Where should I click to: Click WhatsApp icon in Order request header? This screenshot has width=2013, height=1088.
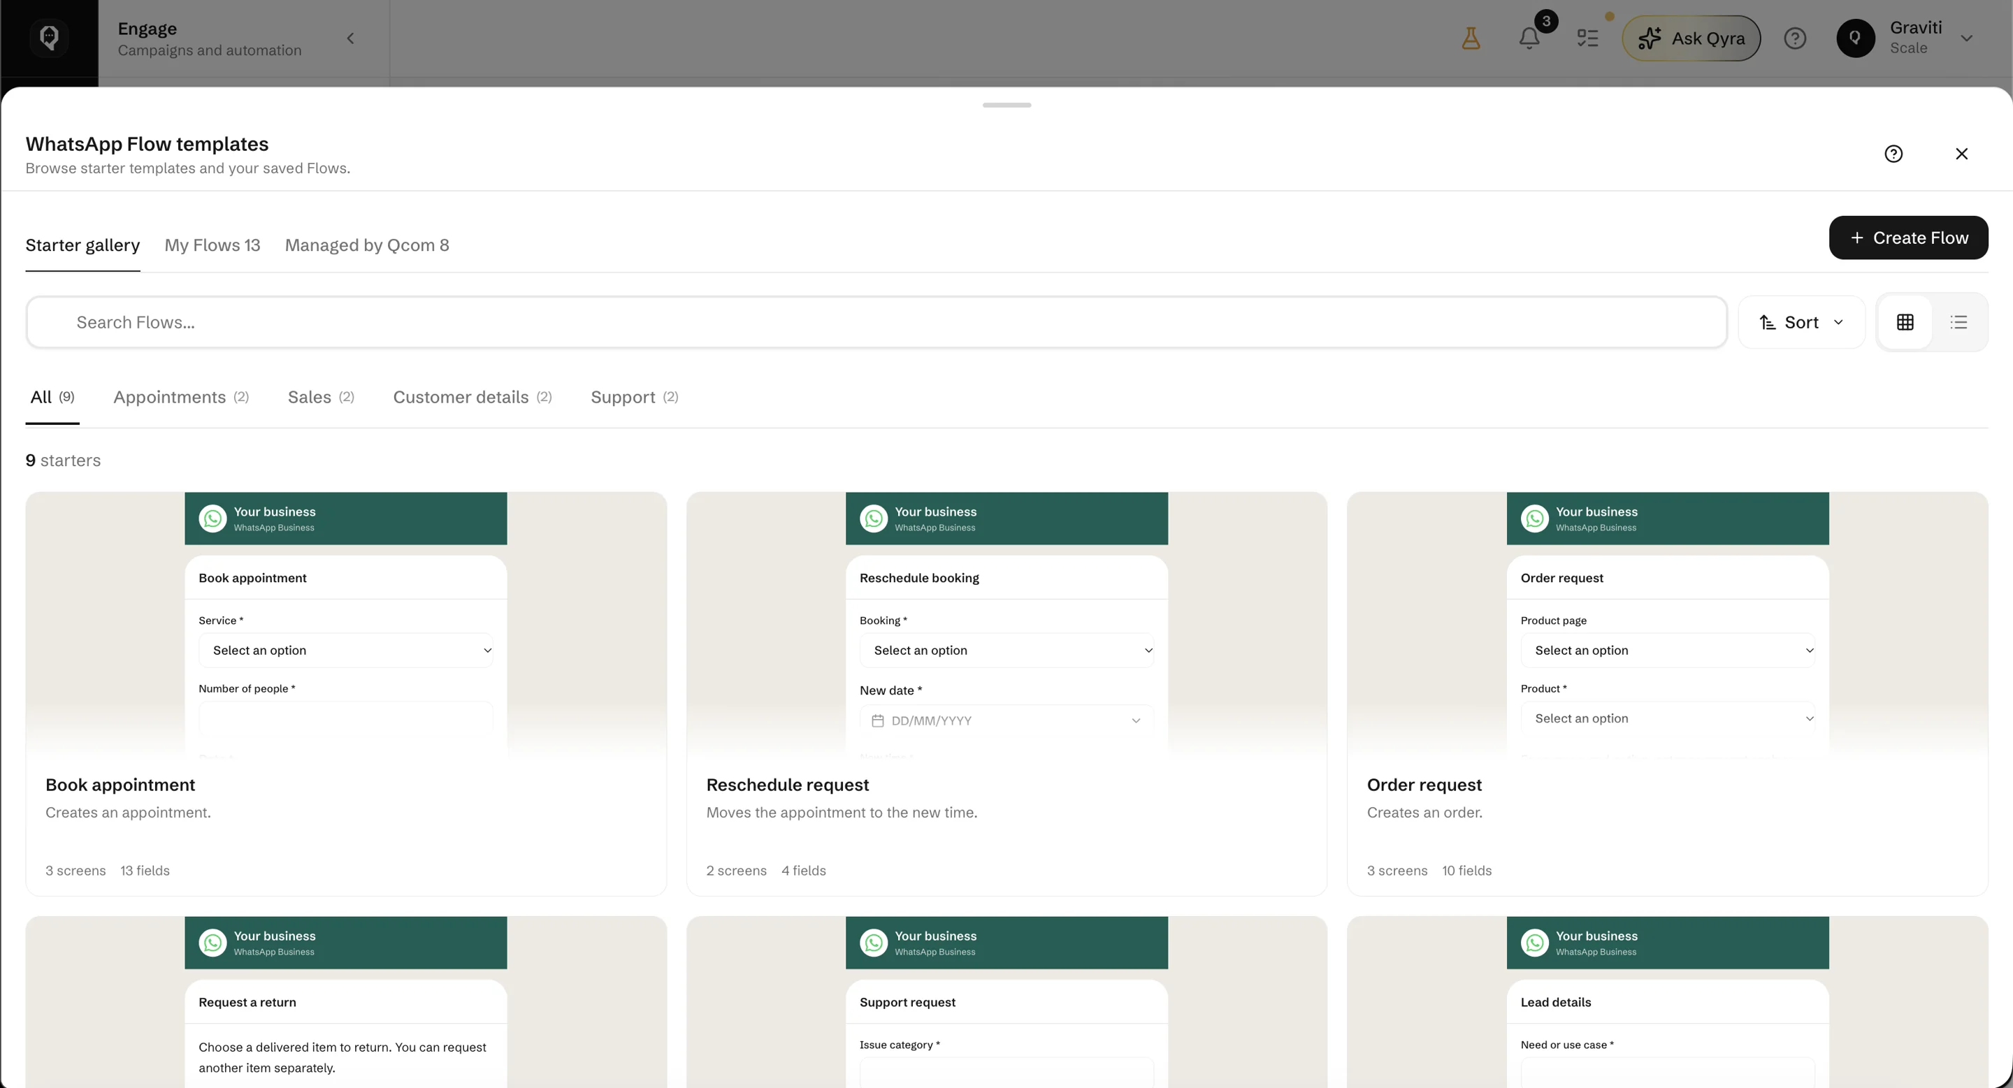1535,518
